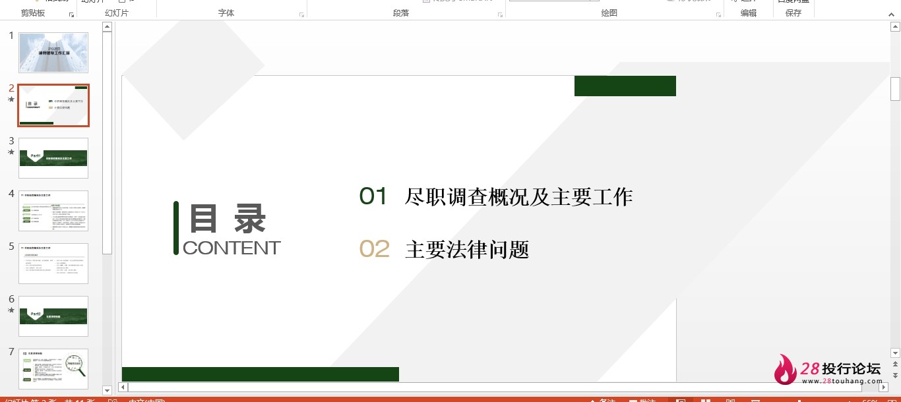Click the green 01 number on slide
This screenshot has width=901, height=402.
tap(373, 196)
